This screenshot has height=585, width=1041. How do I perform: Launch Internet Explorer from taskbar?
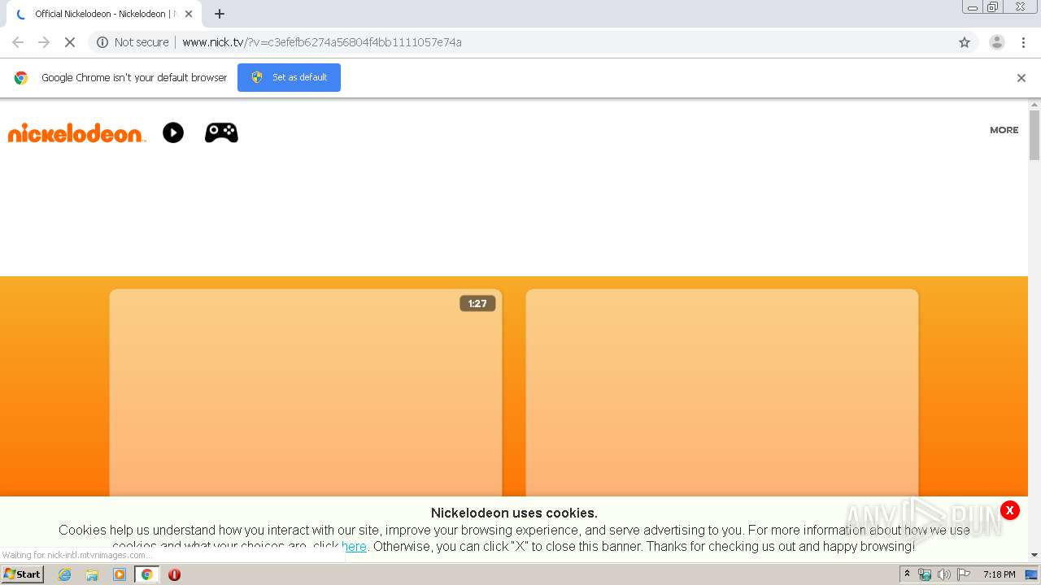pos(65,574)
